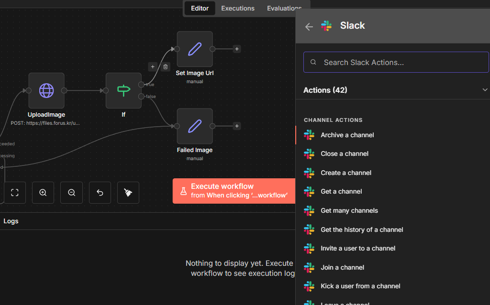Click the Search Slack Actions field

coord(396,62)
